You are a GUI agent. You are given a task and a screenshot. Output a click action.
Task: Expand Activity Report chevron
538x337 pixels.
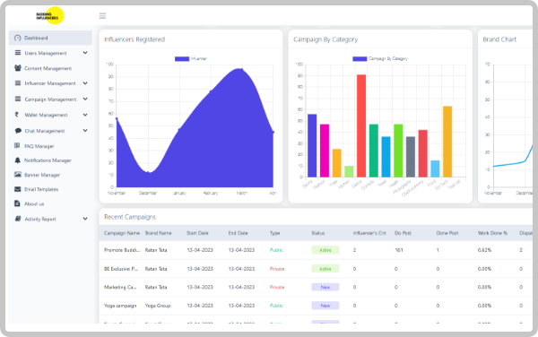click(x=85, y=219)
